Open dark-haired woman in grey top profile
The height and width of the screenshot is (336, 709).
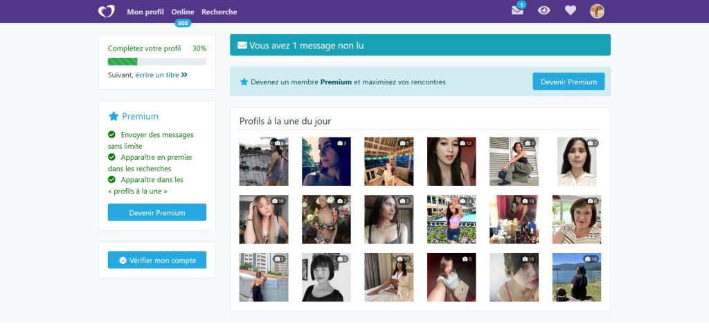389,219
